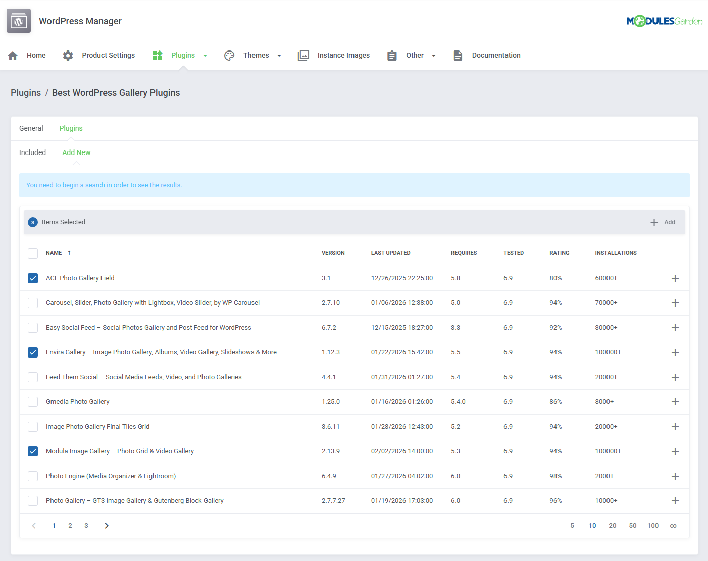
Task: Open the Included tab
Action: [32, 152]
